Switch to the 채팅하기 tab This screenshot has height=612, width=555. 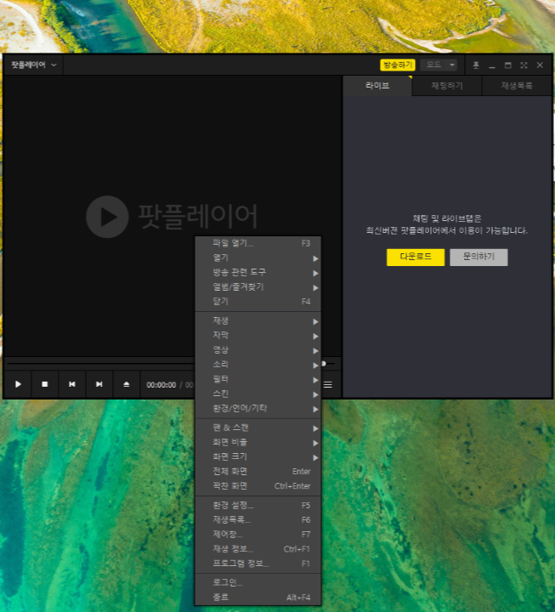447,86
